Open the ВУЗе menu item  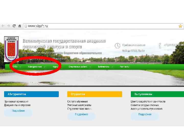15,67
